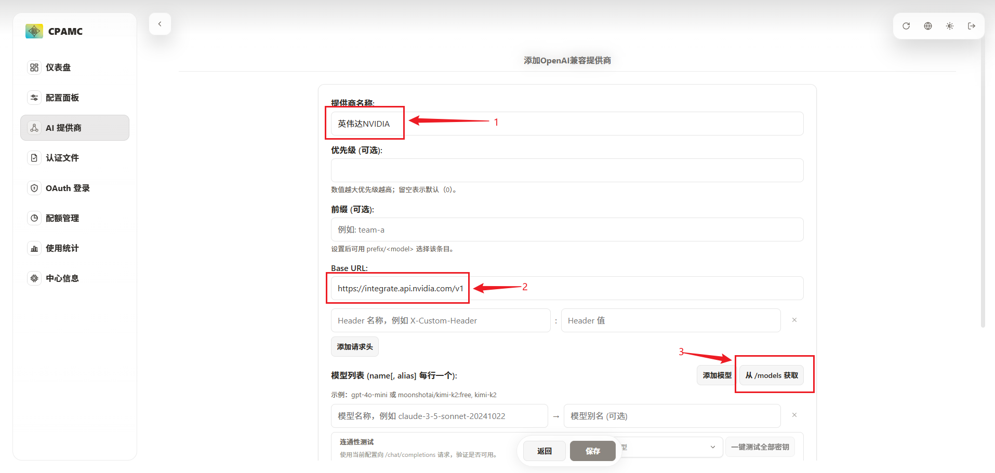Remove the custom header row
This screenshot has width=995, height=473.
coord(794,320)
